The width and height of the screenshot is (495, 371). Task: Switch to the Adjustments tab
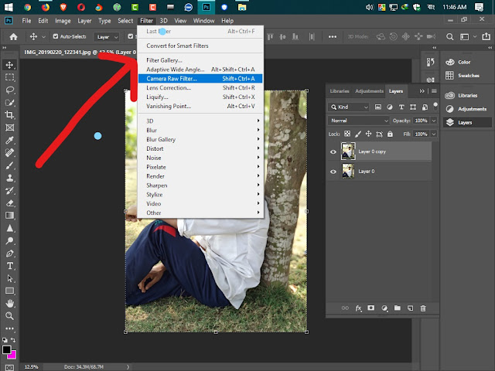coord(369,91)
